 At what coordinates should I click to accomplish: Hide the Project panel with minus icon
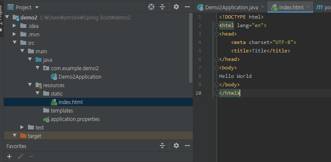(x=187, y=7)
